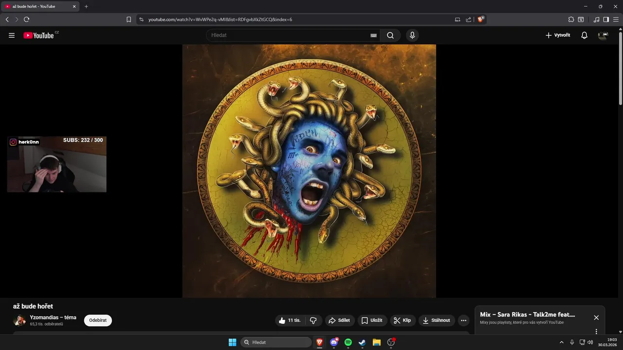Show hidden system tray icons
Screen dimensions: 623x350
(561, 342)
